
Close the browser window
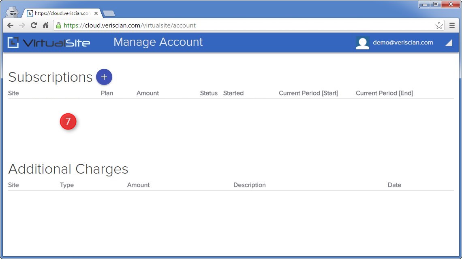click(451, 4)
